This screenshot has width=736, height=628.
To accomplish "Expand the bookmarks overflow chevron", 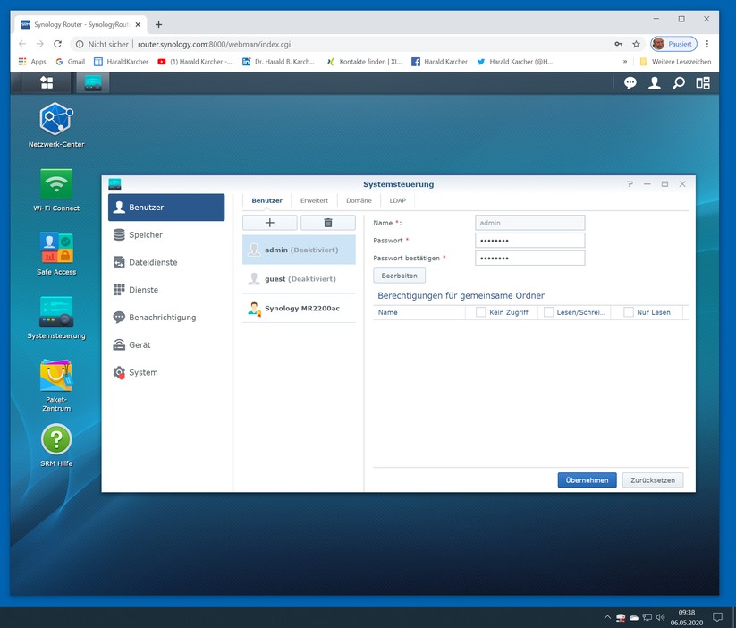I will (625, 62).
